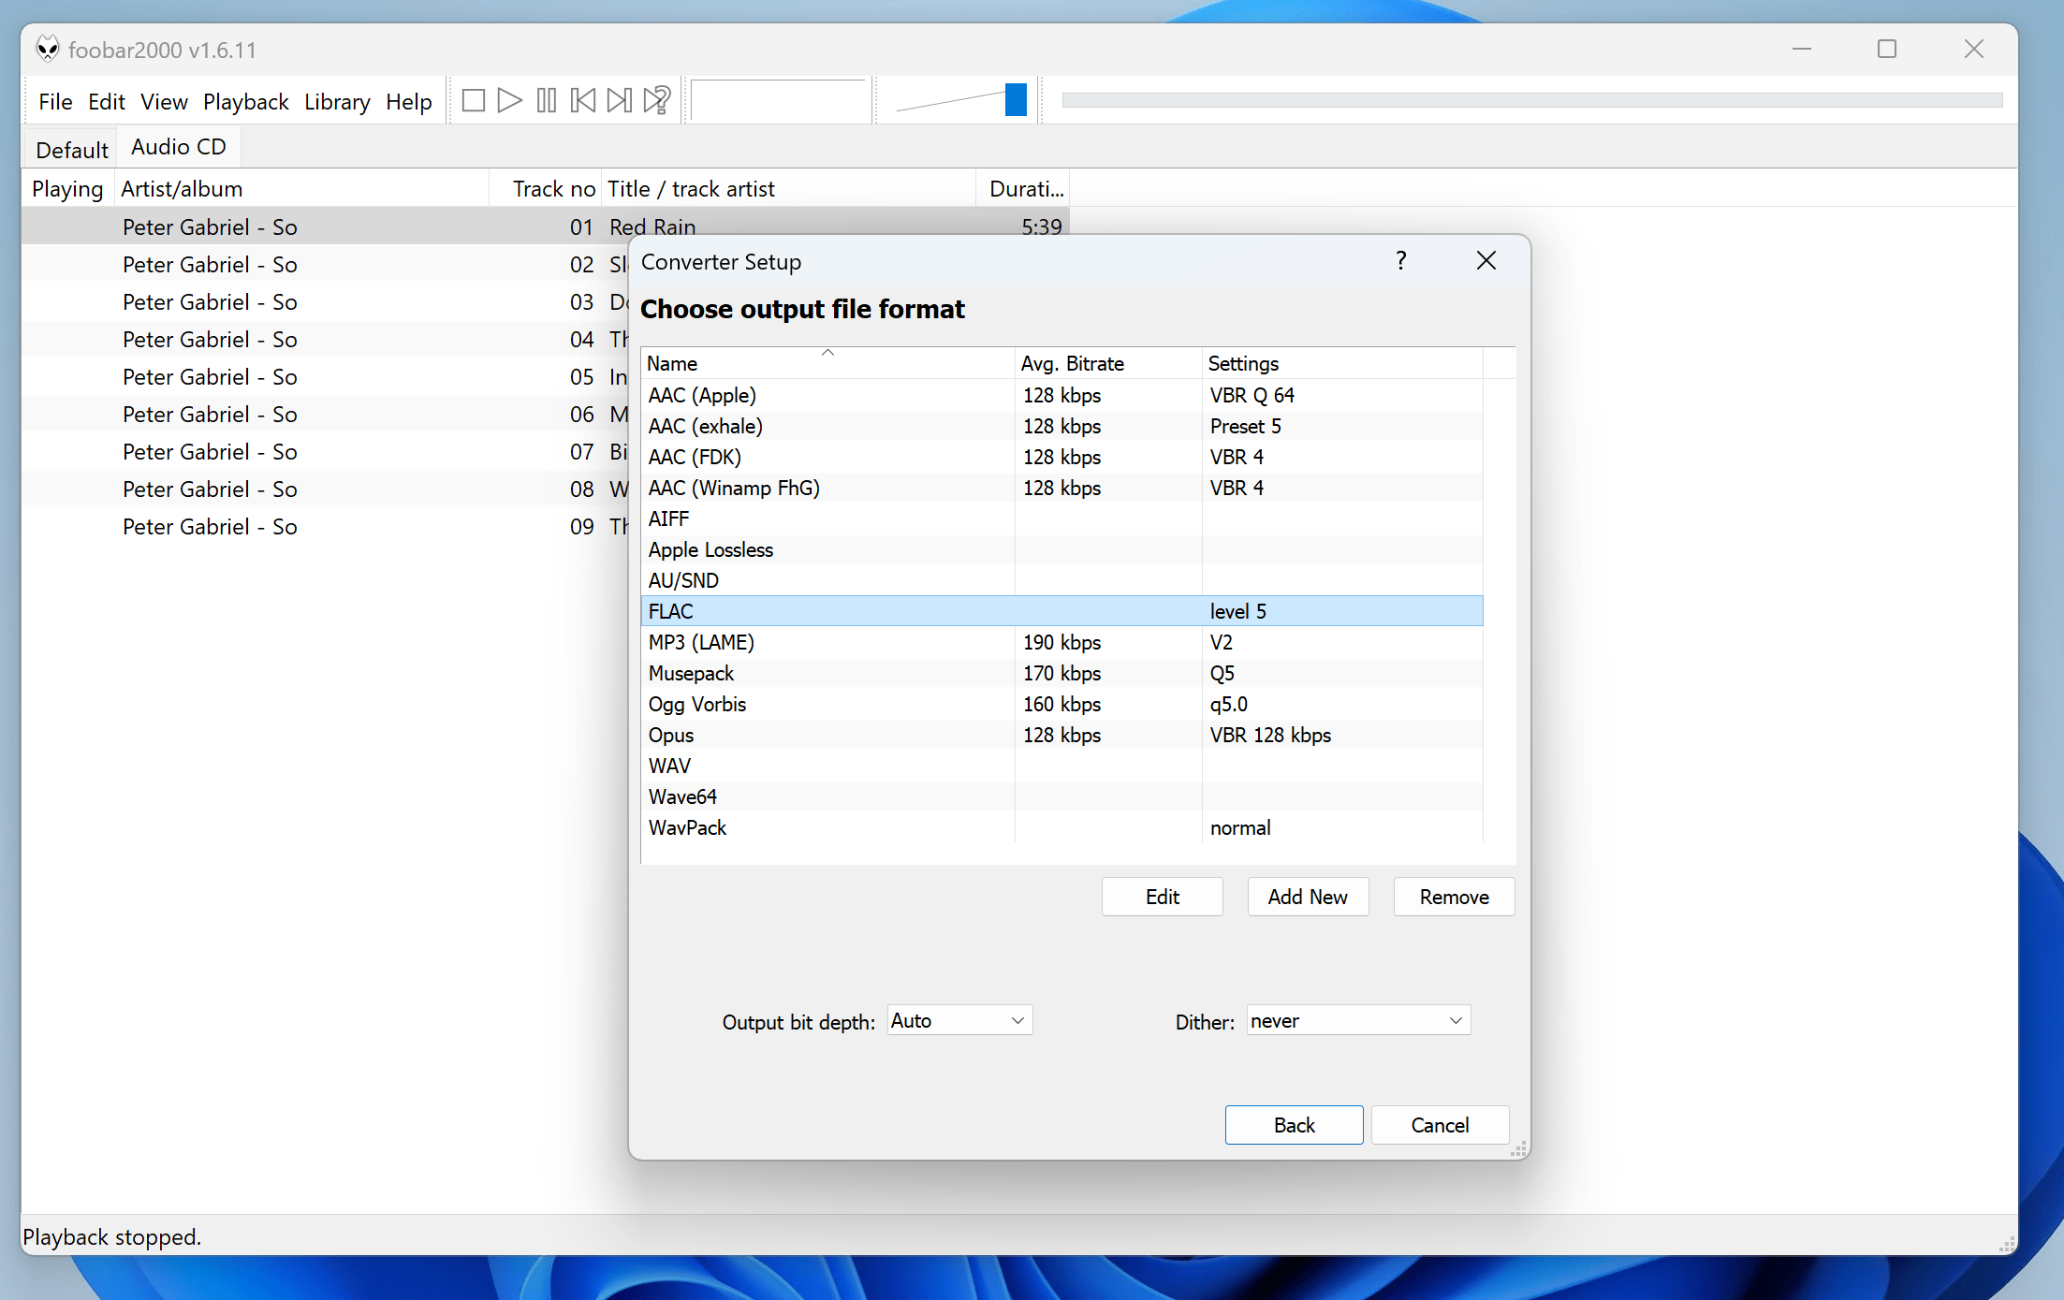2064x1300 pixels.
Task: Open the File menu
Action: point(55,101)
